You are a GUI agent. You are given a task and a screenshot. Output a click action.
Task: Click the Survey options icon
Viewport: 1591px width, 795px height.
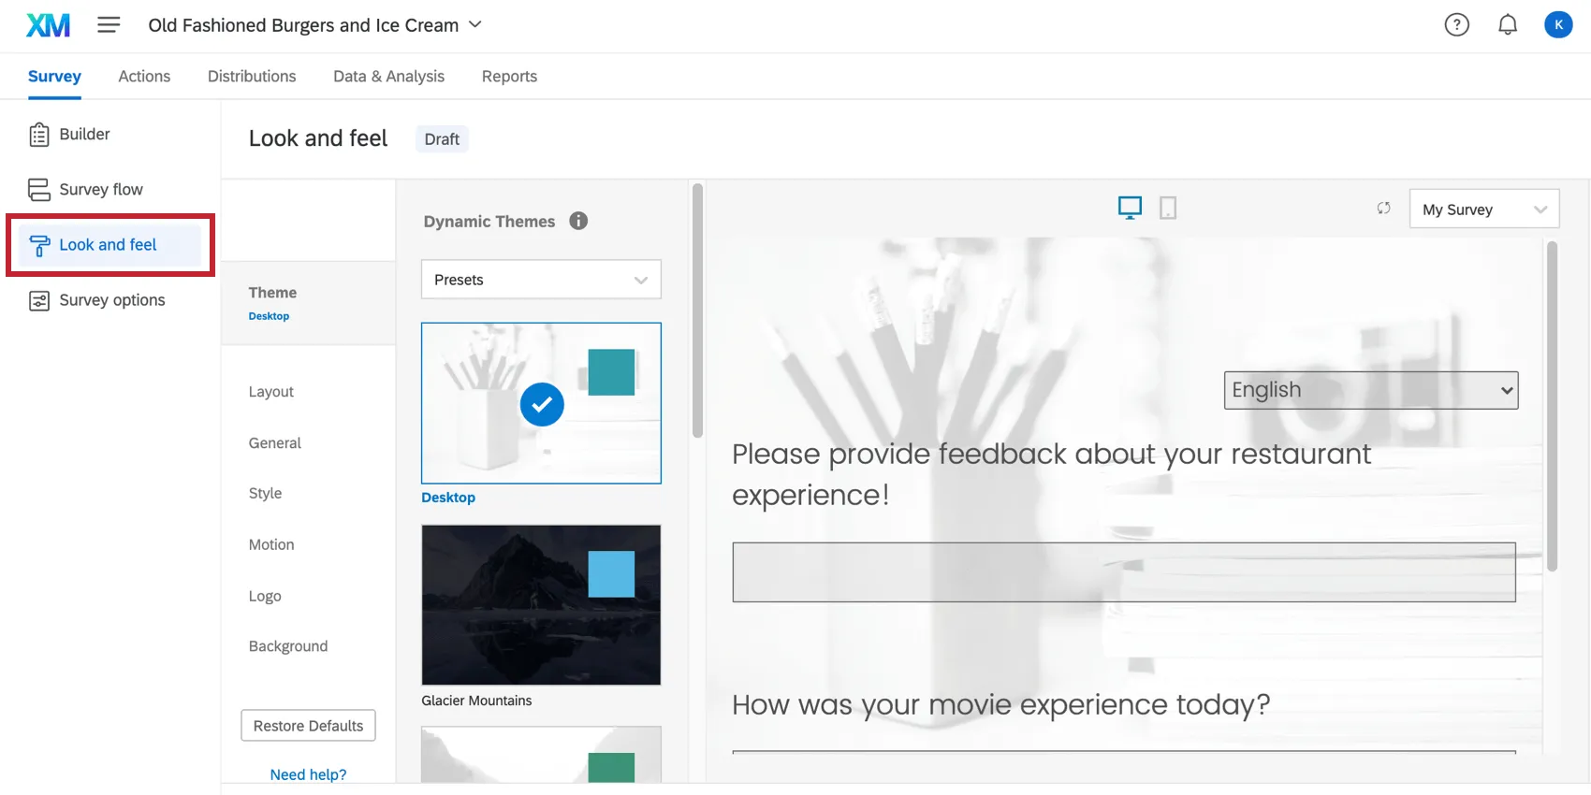click(x=39, y=300)
